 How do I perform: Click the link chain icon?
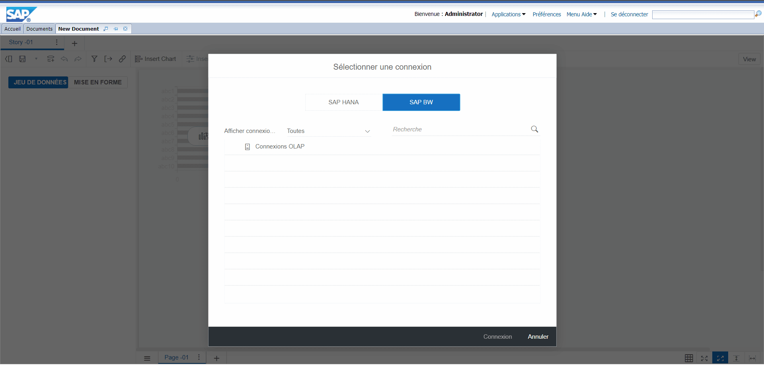[122, 59]
